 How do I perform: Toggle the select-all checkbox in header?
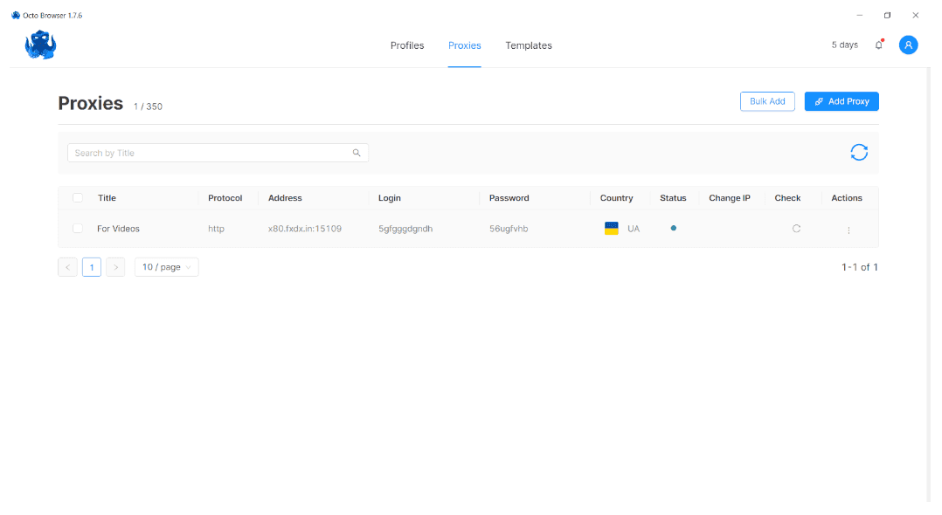78,198
